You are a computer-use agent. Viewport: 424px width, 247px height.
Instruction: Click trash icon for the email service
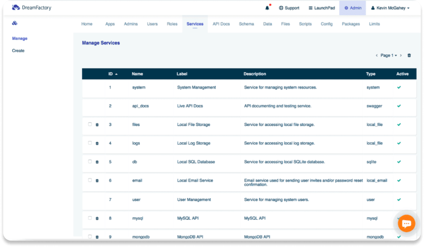click(97, 180)
